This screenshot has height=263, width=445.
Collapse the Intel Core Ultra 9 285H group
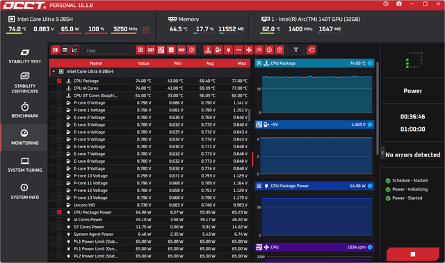[54, 71]
